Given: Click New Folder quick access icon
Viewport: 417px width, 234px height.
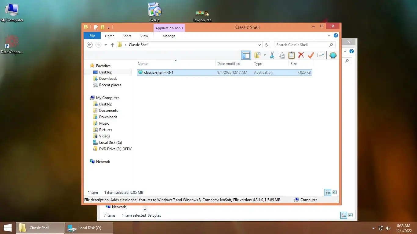Looking at the screenshot, I should pos(103,27).
